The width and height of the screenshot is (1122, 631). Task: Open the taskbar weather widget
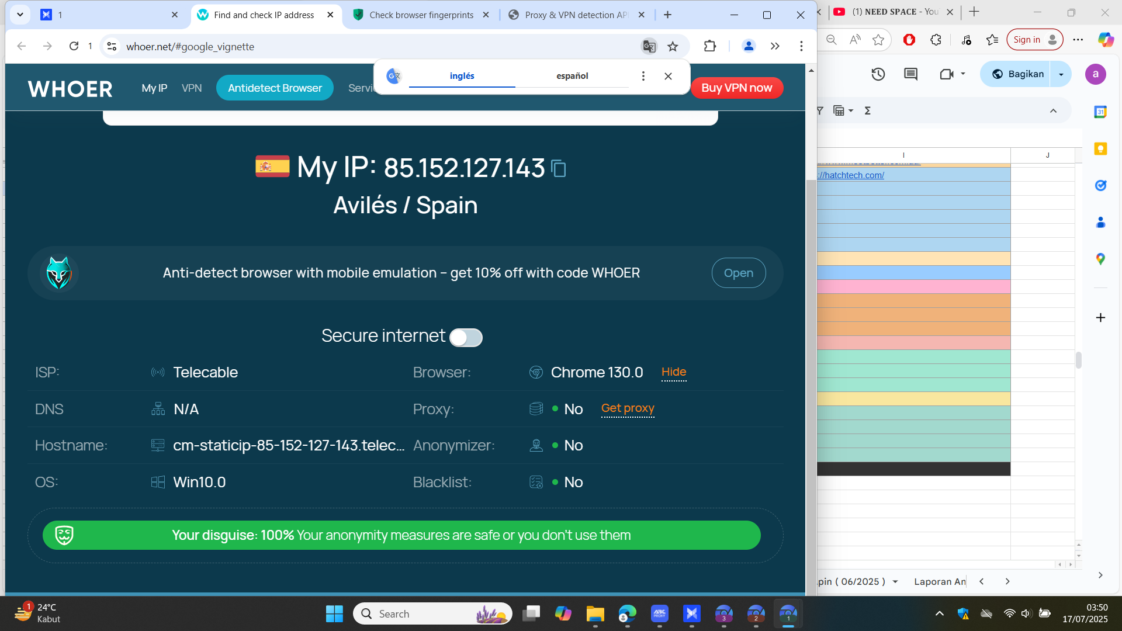37,613
